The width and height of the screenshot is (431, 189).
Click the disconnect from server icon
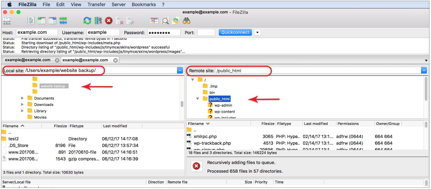(x=119, y=21)
